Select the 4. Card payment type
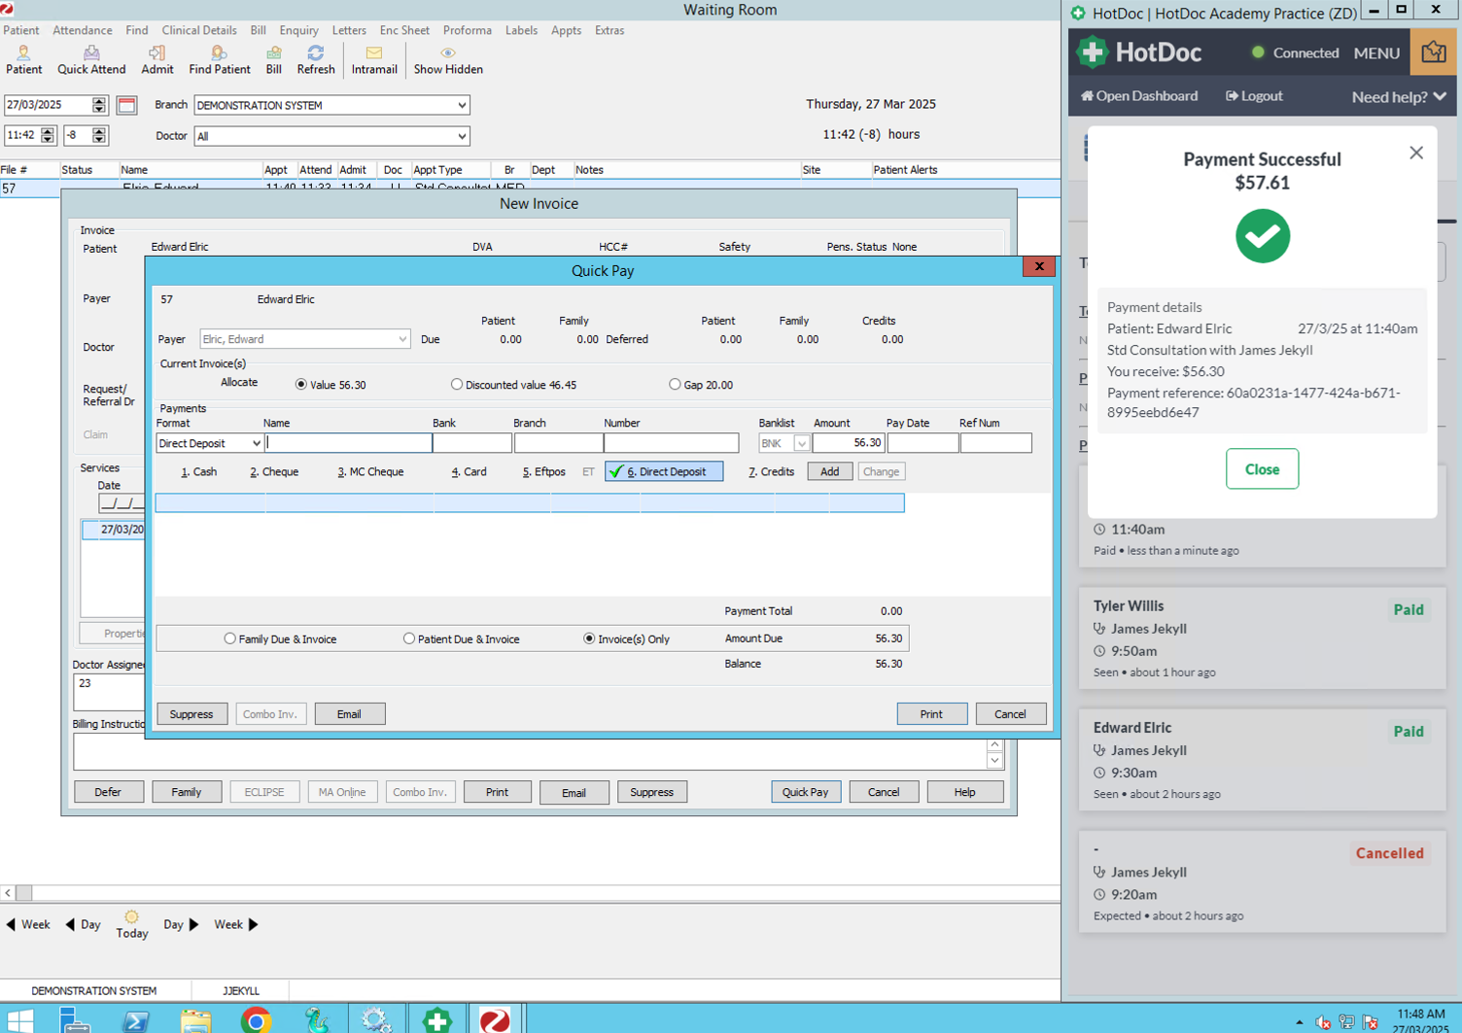The height and width of the screenshot is (1033, 1462). (468, 471)
